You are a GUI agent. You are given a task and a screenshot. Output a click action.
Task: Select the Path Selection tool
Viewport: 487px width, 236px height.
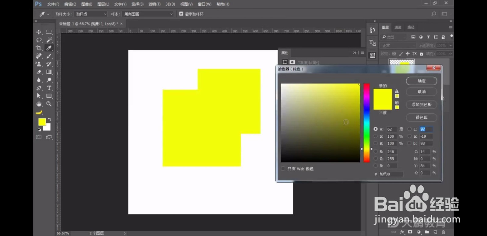coord(39,96)
